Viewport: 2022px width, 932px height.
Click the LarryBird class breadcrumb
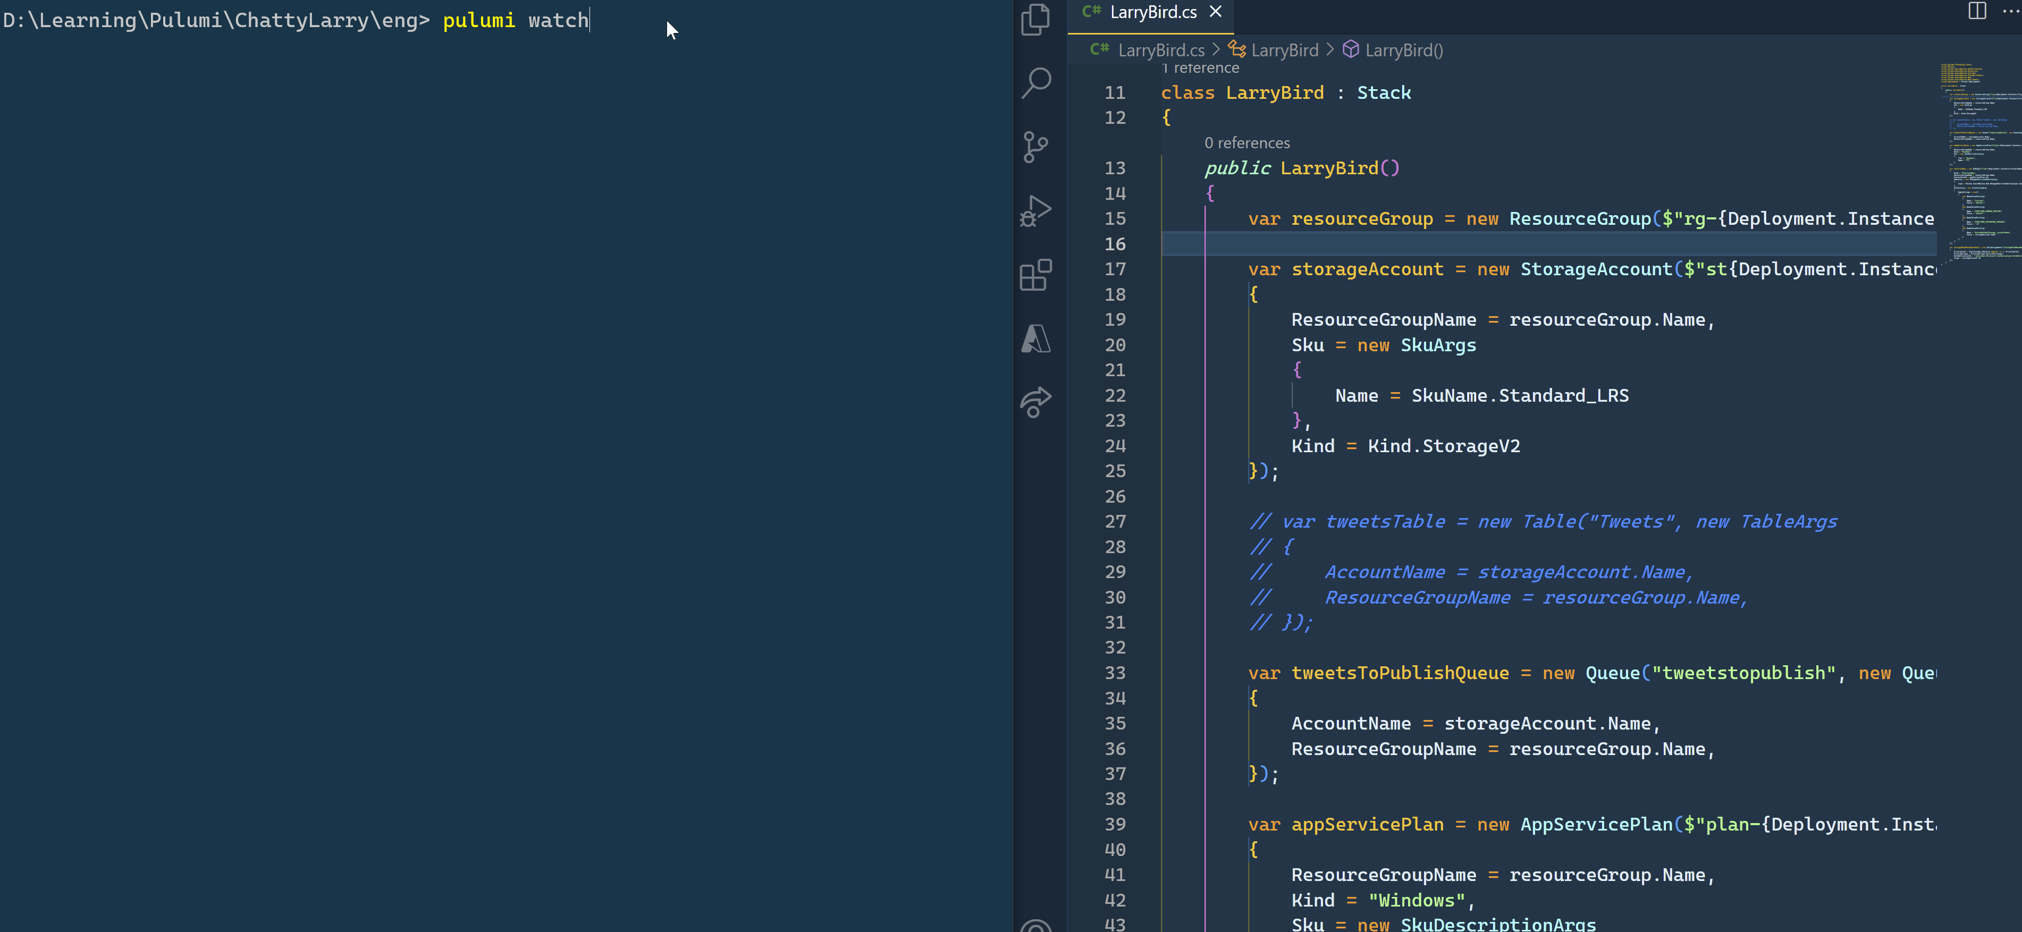[1284, 50]
